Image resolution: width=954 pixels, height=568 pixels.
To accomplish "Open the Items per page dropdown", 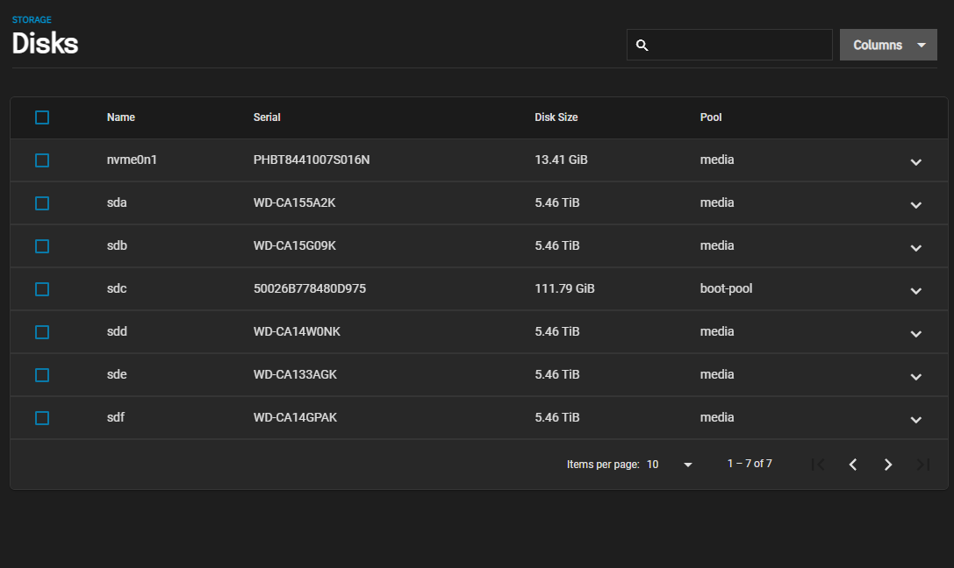I will [x=670, y=464].
